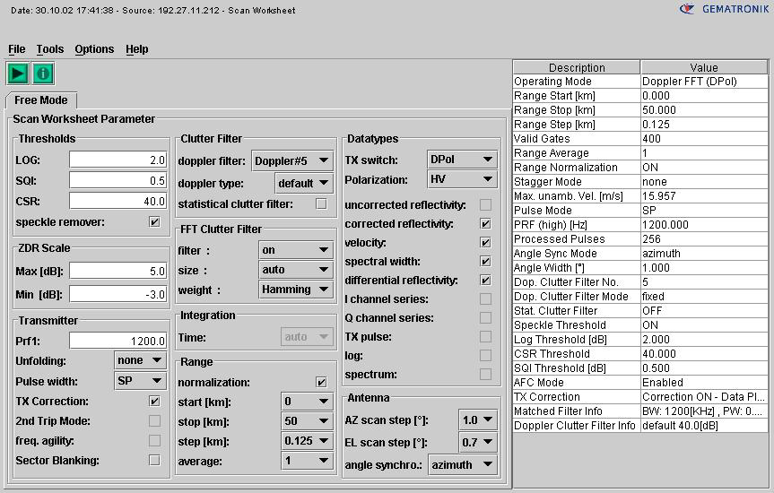Open the Polarization dropdown
774x493 pixels.
[462, 179]
